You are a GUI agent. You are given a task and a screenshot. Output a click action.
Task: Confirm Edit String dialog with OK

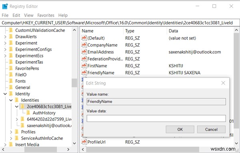pyautogui.click(x=180, y=129)
